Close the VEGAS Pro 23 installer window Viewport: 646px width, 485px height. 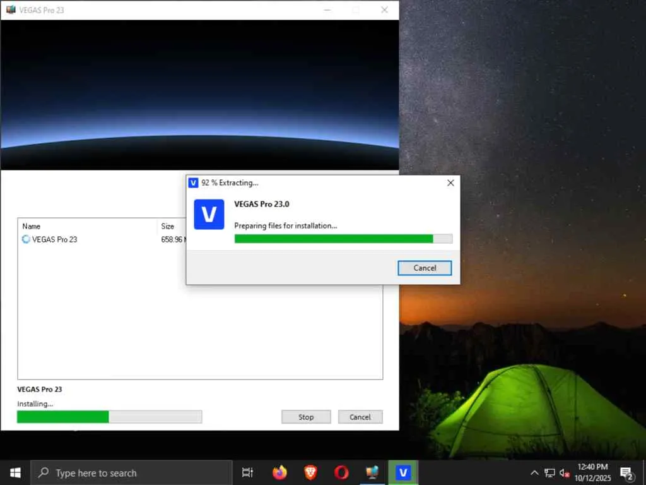(384, 10)
